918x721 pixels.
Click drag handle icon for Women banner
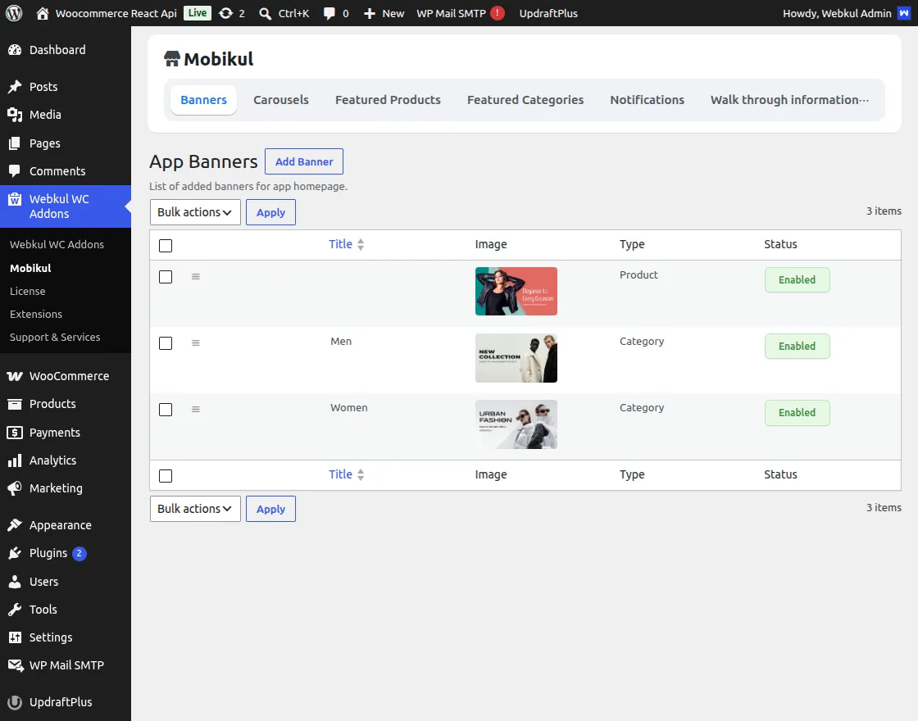(x=196, y=409)
